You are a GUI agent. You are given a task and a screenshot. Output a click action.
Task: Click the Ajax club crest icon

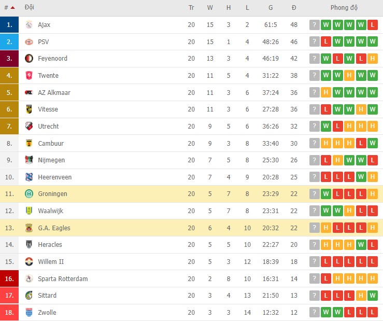29,25
